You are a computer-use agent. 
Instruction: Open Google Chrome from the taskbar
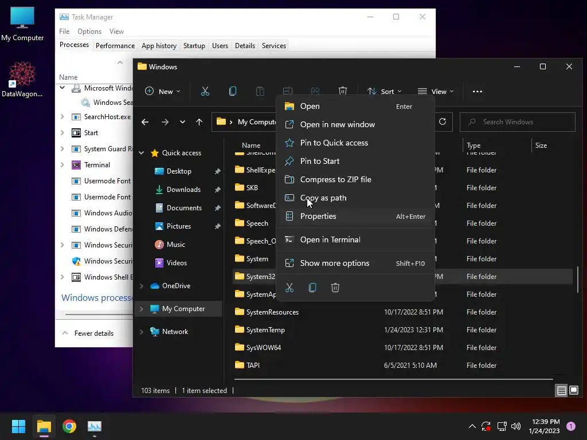[69, 426]
